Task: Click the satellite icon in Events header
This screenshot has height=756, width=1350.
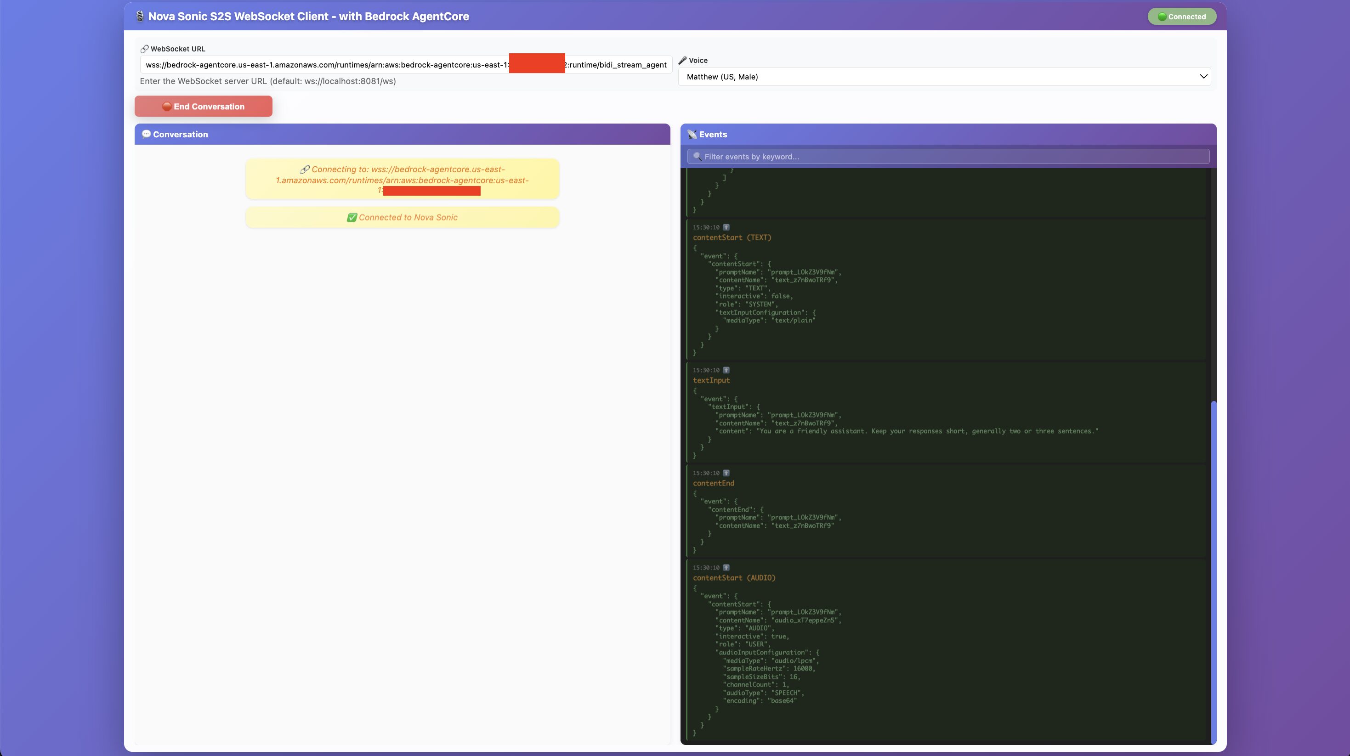Action: 692,134
